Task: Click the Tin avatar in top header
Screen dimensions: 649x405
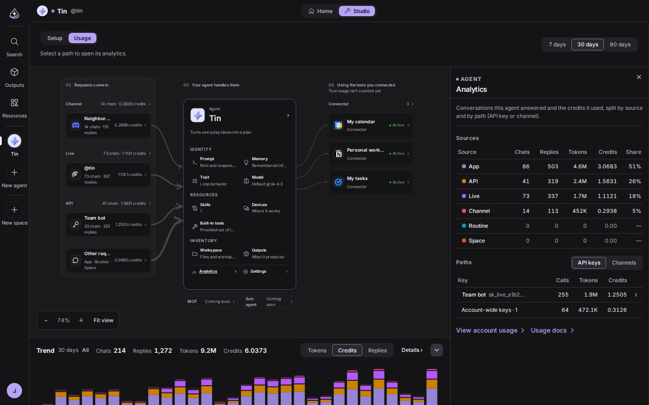Action: click(x=42, y=11)
